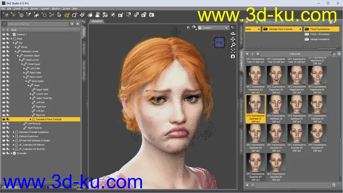Activate the Rotate tool in toolbar
The height and width of the screenshot is (193, 343).
click(x=74, y=15)
